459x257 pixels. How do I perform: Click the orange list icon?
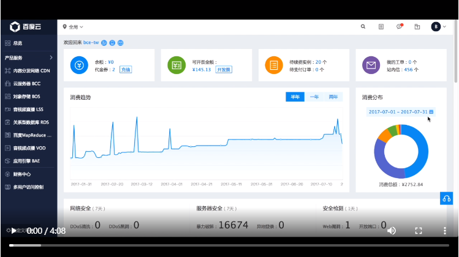274,65
